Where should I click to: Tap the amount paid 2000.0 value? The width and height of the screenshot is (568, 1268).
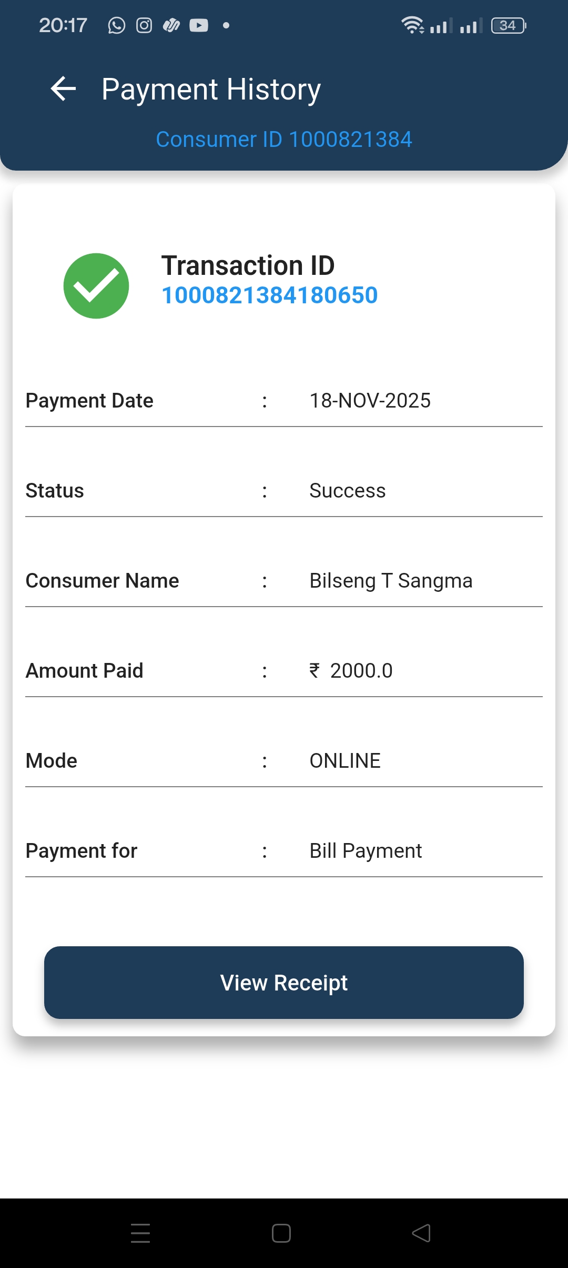coord(361,671)
